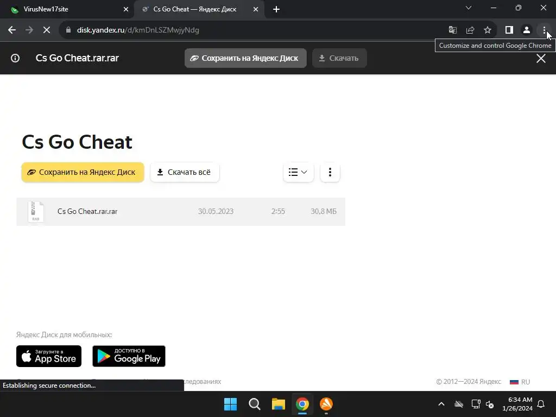The height and width of the screenshot is (417, 556).
Task: Open File Explorer from taskbar
Action: 279,404
